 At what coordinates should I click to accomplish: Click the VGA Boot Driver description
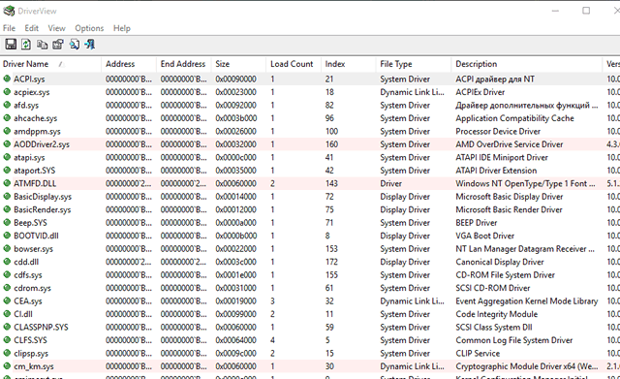coord(484,236)
